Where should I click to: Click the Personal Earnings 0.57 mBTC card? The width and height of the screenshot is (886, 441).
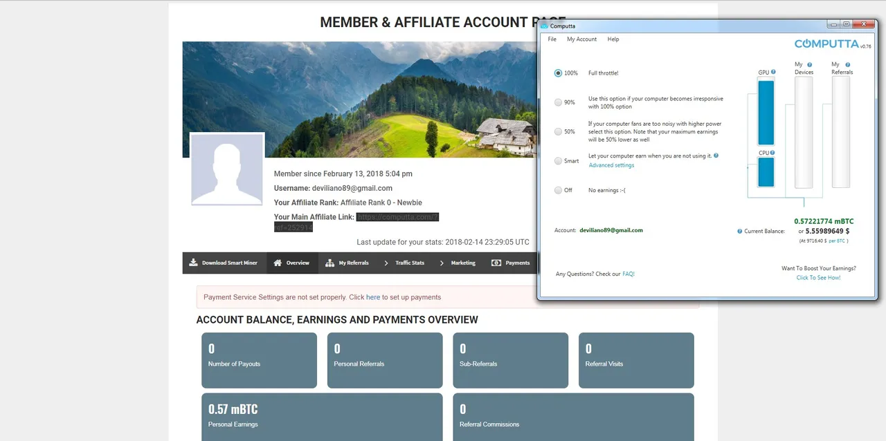tap(322, 417)
